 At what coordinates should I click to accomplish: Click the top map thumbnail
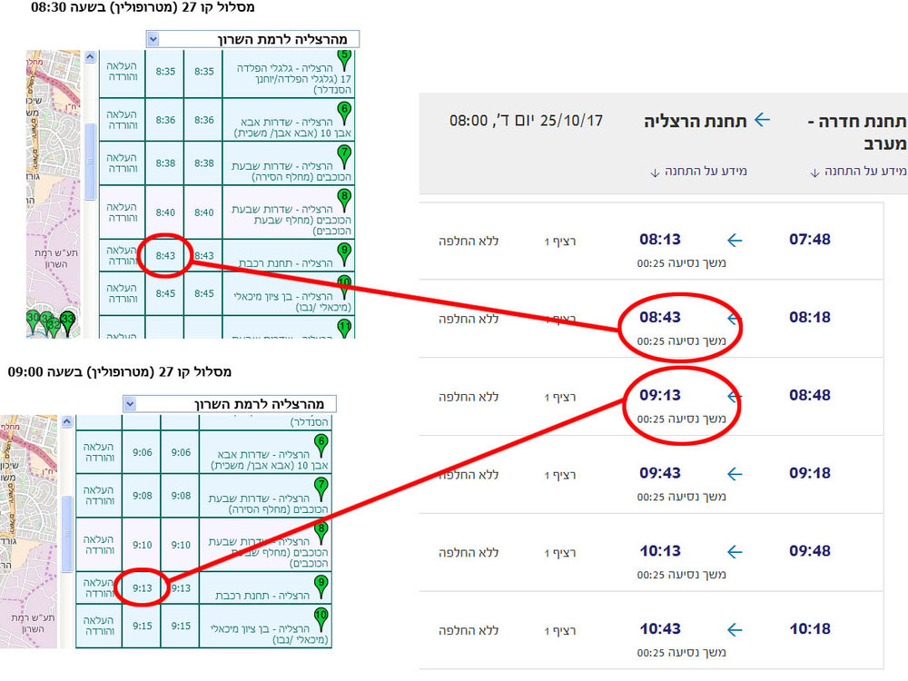point(54,194)
